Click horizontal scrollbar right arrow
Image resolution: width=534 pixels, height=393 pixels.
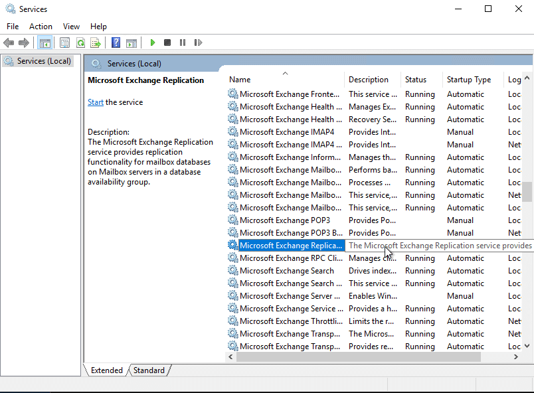(516, 356)
